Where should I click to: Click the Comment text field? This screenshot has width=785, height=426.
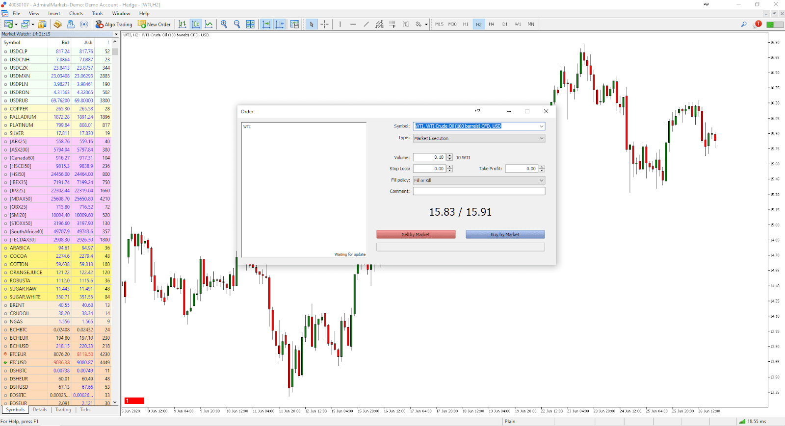point(479,191)
